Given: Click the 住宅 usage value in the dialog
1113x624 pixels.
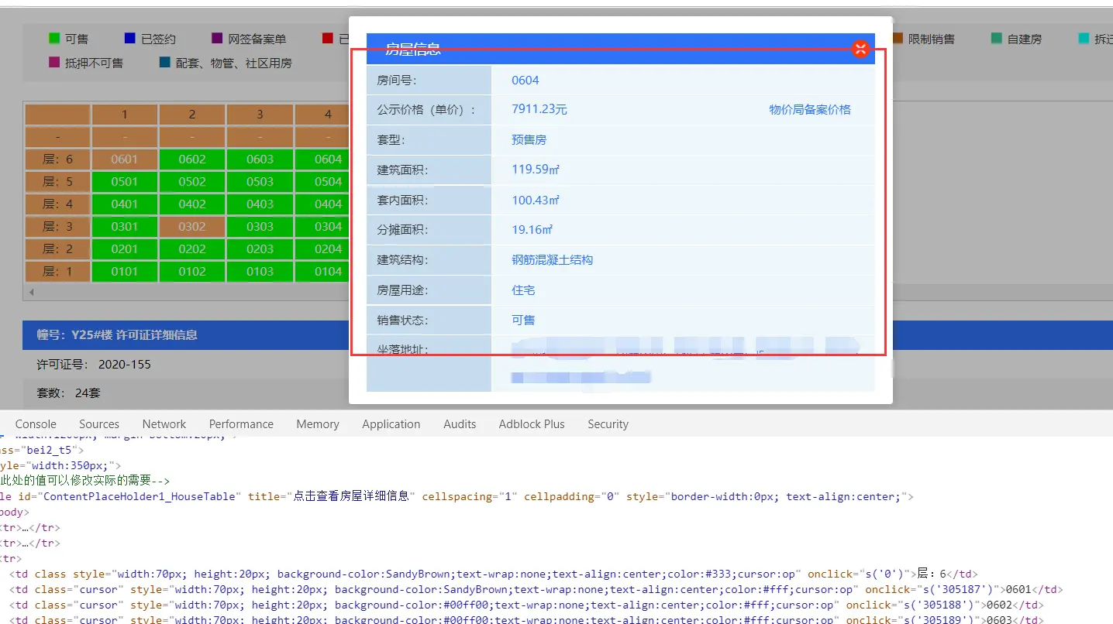Looking at the screenshot, I should click(523, 290).
